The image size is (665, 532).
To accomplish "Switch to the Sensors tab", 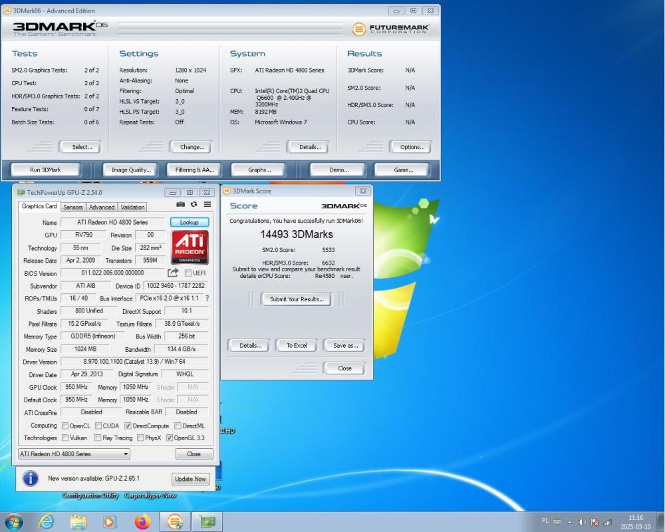I will pos(73,207).
